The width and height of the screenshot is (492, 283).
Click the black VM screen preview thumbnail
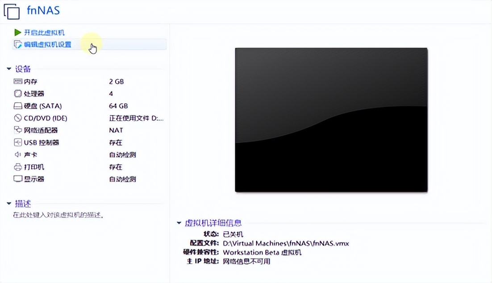(x=331, y=120)
